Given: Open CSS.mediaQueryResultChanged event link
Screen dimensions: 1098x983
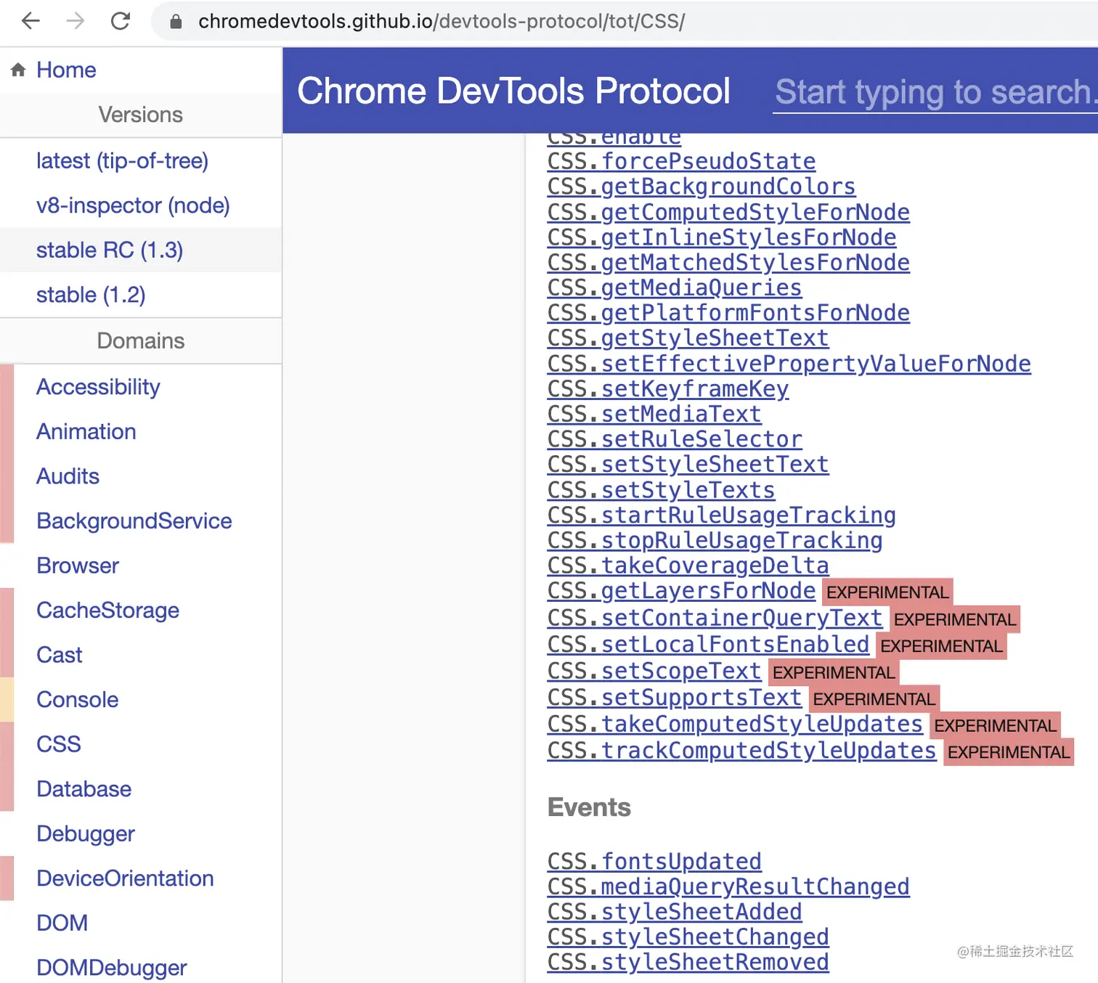Looking at the screenshot, I should pyautogui.click(x=728, y=887).
